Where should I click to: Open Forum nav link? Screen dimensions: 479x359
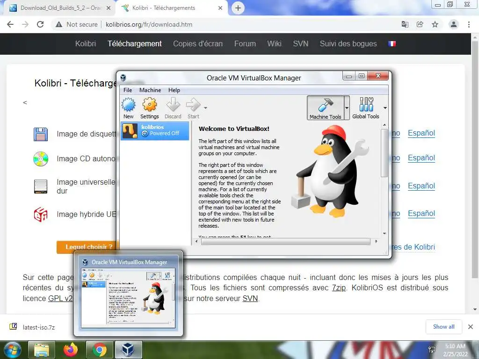click(245, 43)
